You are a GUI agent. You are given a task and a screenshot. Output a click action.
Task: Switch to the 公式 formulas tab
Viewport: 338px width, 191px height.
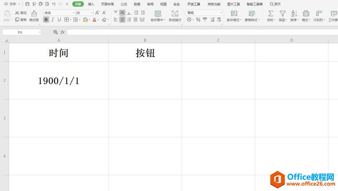(124, 4)
